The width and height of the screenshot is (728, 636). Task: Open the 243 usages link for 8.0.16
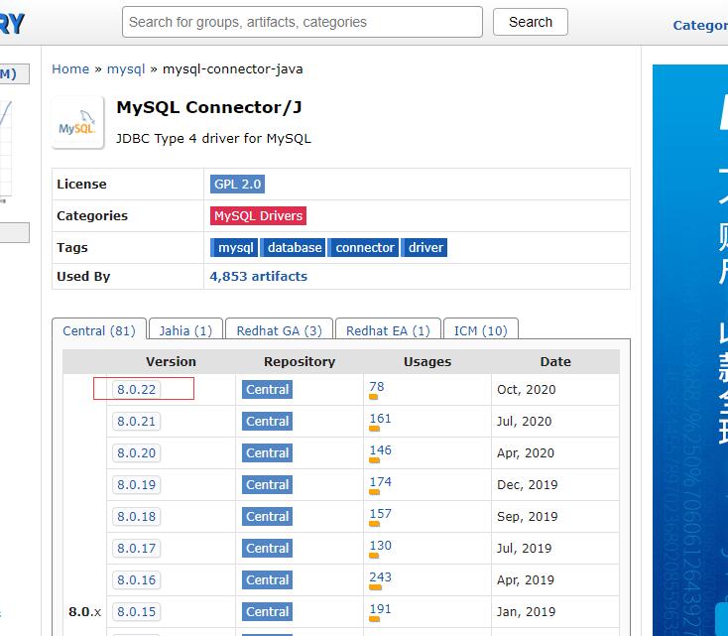tap(380, 576)
